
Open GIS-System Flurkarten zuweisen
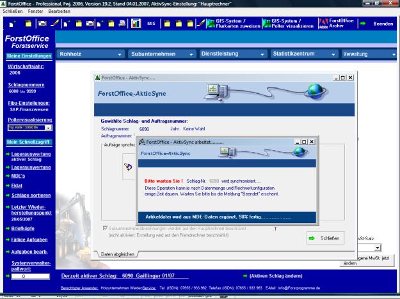pyautogui.click(x=234, y=24)
